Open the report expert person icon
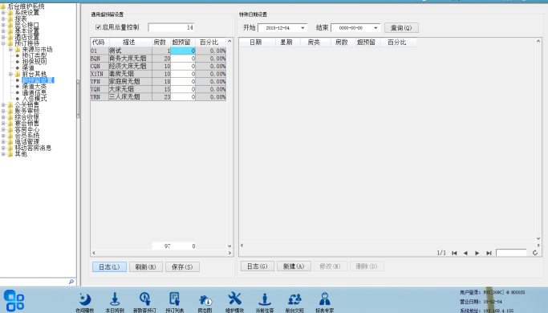 (325, 299)
